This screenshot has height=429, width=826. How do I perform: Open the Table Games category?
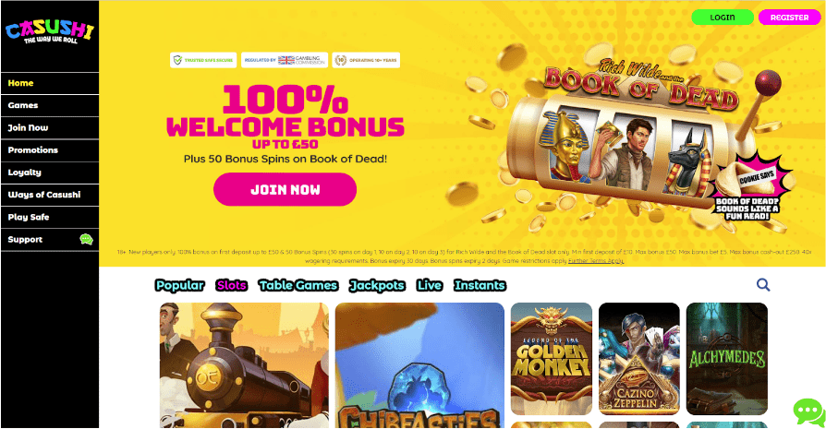click(298, 285)
